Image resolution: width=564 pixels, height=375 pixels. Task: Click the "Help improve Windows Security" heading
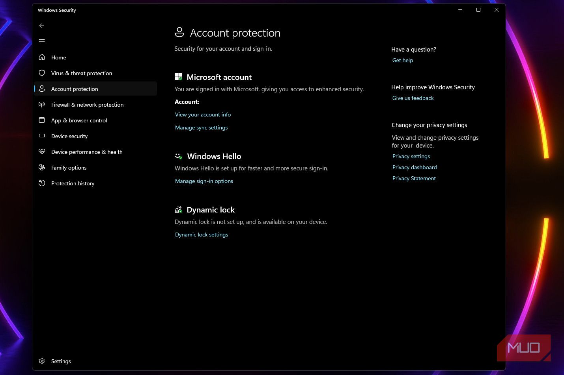coord(433,87)
